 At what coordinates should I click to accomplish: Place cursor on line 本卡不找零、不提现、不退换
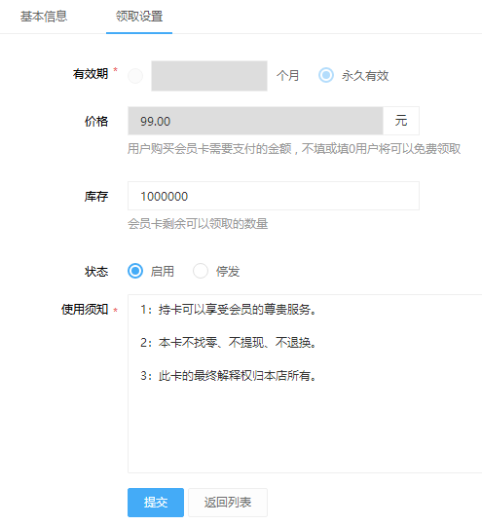(228, 343)
